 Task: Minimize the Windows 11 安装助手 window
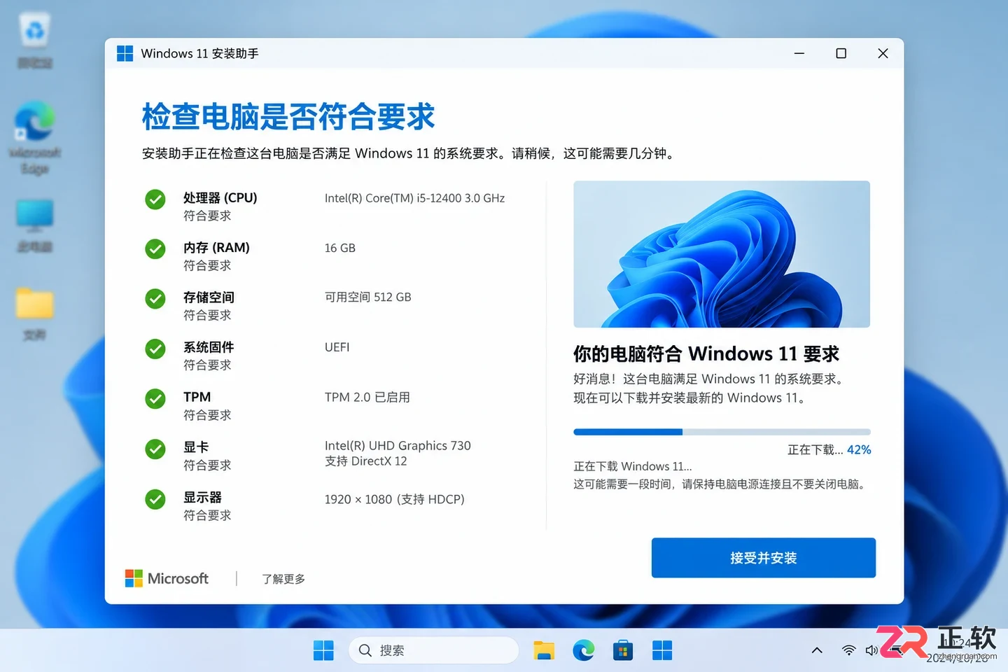[799, 53]
